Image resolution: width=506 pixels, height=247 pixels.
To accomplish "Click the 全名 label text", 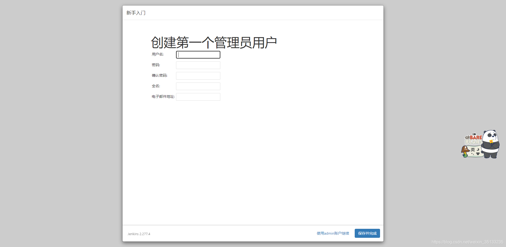I will [x=155, y=86].
